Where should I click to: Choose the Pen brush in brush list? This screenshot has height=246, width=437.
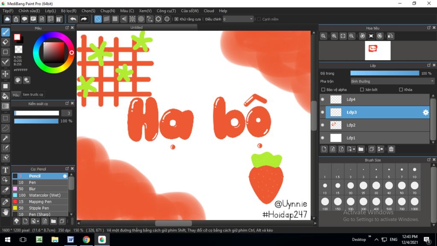point(40,182)
